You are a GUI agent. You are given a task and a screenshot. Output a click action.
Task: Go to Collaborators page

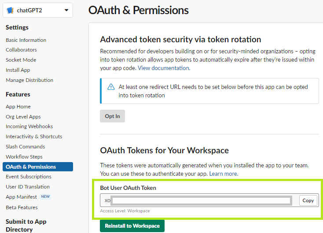click(21, 50)
